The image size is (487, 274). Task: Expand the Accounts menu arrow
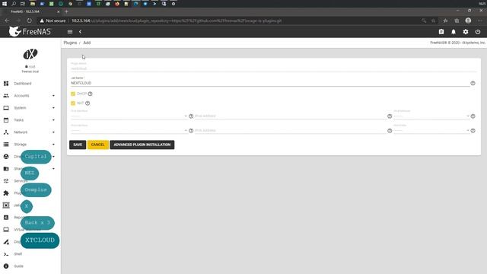pos(53,96)
